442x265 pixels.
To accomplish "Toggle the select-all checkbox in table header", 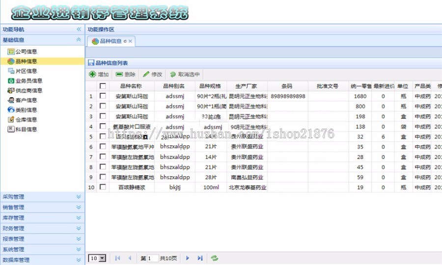I will pyautogui.click(x=103, y=86).
